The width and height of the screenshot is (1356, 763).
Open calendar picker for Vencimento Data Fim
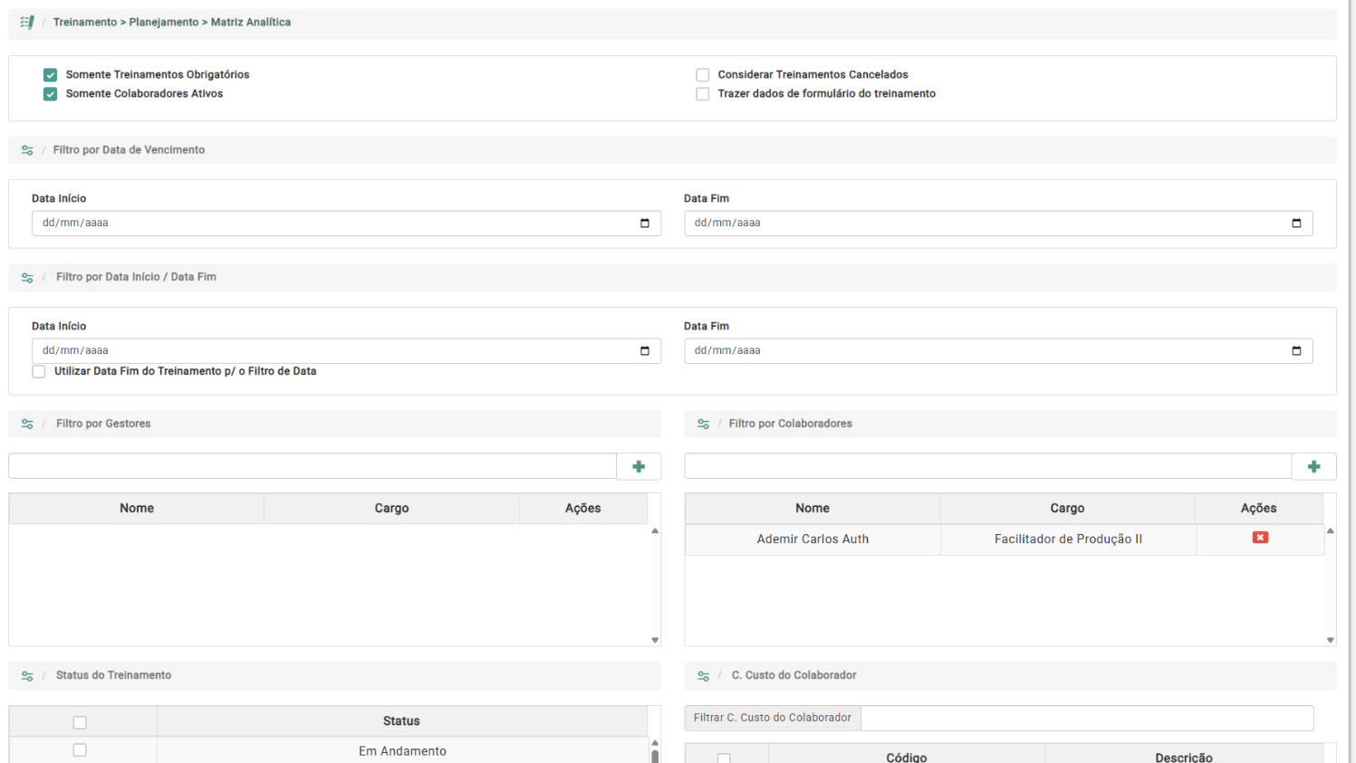pos(1296,224)
